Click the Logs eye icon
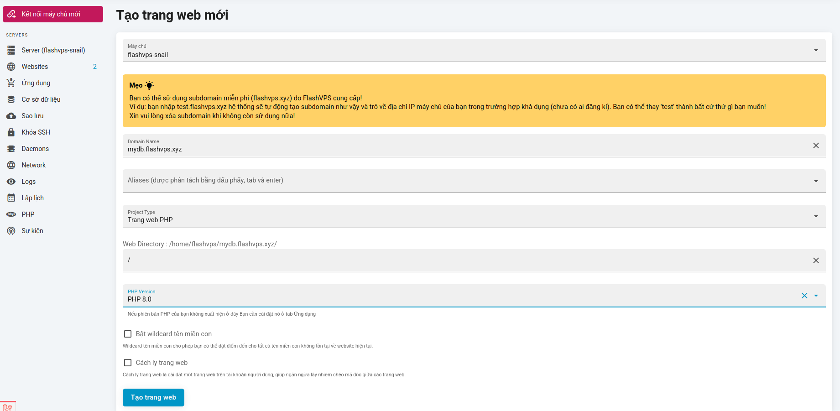840x411 pixels. pos(11,182)
